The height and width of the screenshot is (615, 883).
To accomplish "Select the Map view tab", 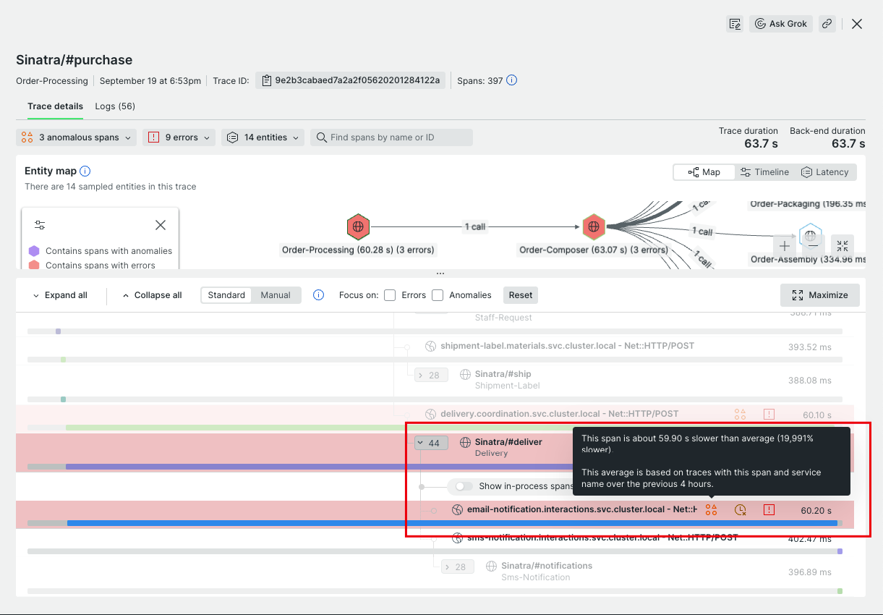I will tap(704, 172).
